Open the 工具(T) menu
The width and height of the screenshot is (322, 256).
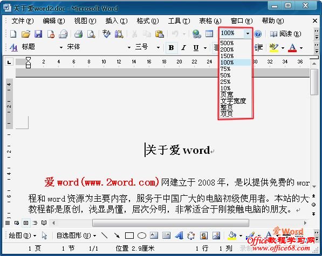tap(179, 21)
